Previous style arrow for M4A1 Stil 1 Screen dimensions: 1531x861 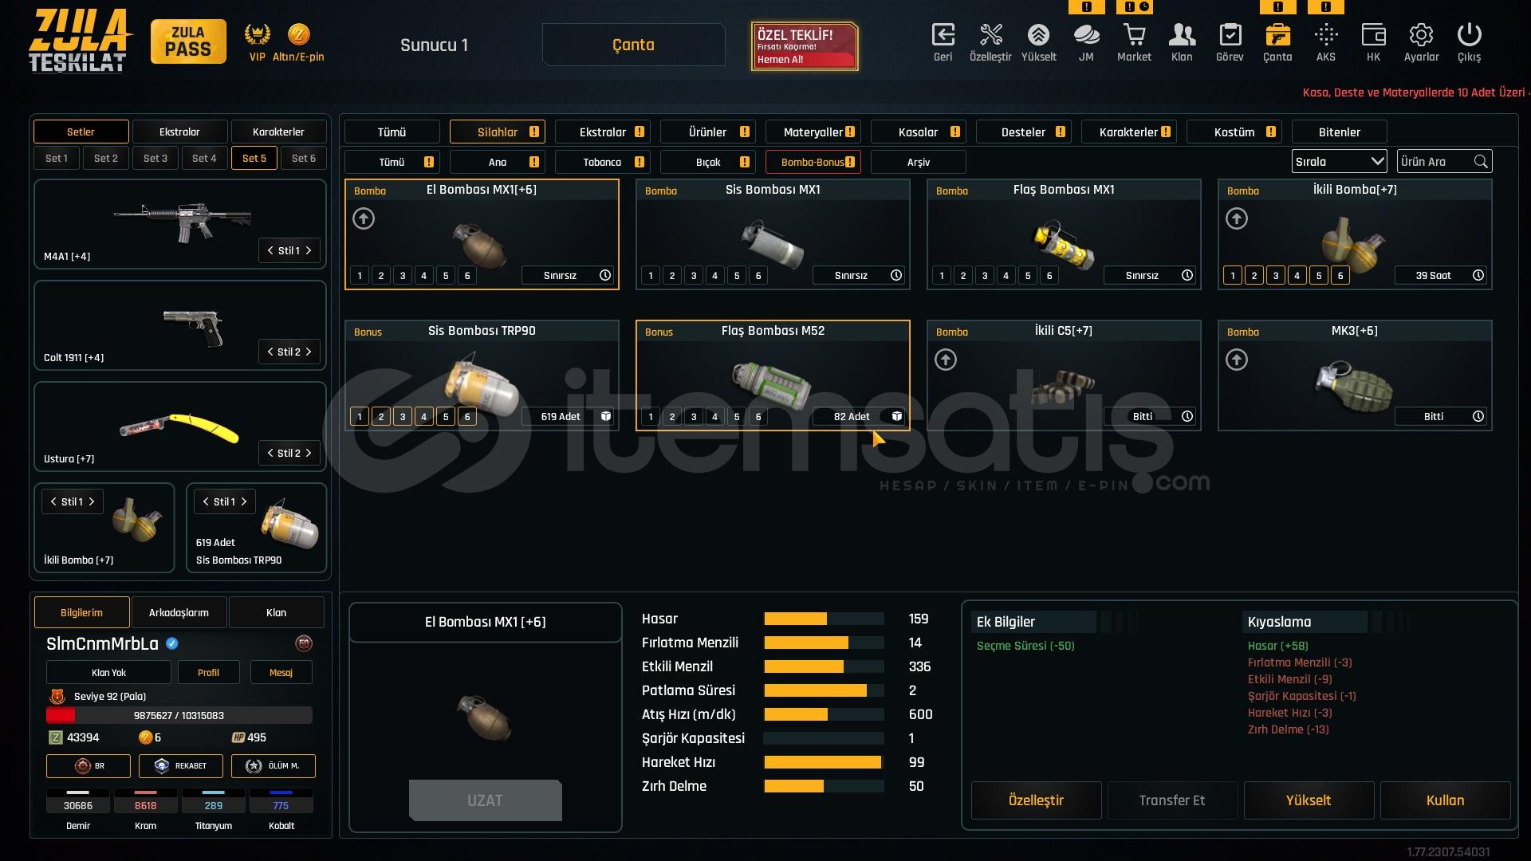[x=270, y=250]
